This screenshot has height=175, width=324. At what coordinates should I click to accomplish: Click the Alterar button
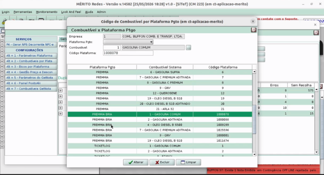point(136,162)
